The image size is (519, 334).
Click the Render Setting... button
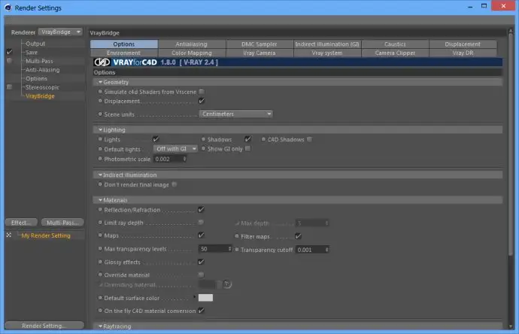pyautogui.click(x=44, y=326)
